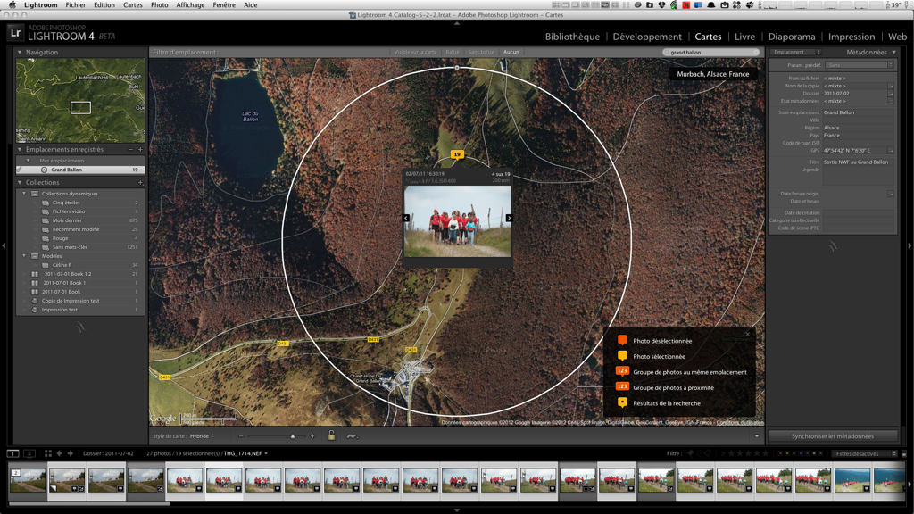Collapse the Métadonnées panel triangle
The width and height of the screenshot is (914, 514).
tap(894, 52)
